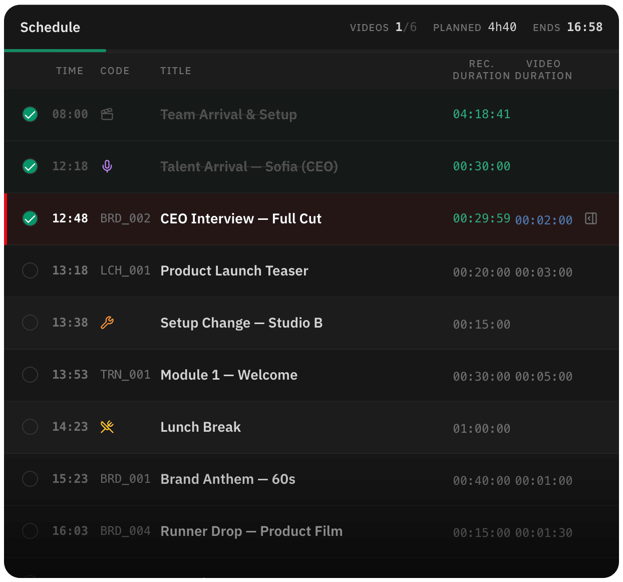
Task: Click the 15:23 start time
Action: [x=70, y=479]
